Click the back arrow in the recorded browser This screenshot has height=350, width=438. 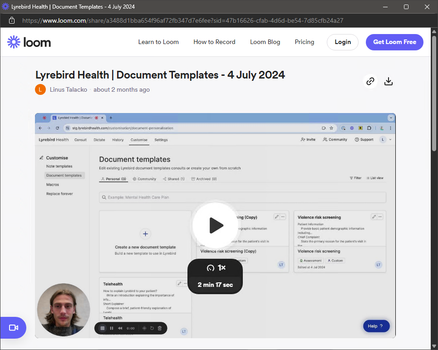[x=40, y=128]
